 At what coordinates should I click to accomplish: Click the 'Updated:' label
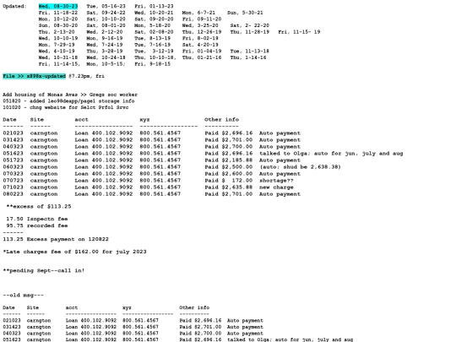pyautogui.click(x=14, y=6)
